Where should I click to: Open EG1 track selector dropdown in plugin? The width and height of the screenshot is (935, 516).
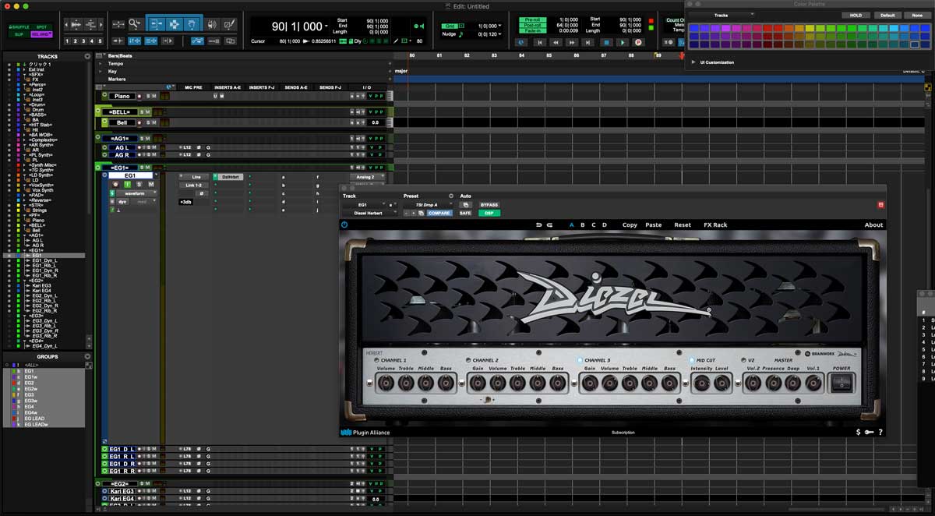pos(364,205)
